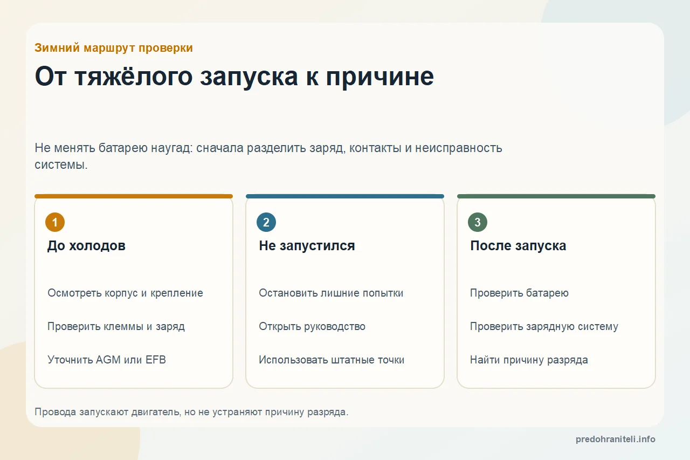Click 'Найти причину разряда'
The image size is (690, 460).
[x=529, y=360]
